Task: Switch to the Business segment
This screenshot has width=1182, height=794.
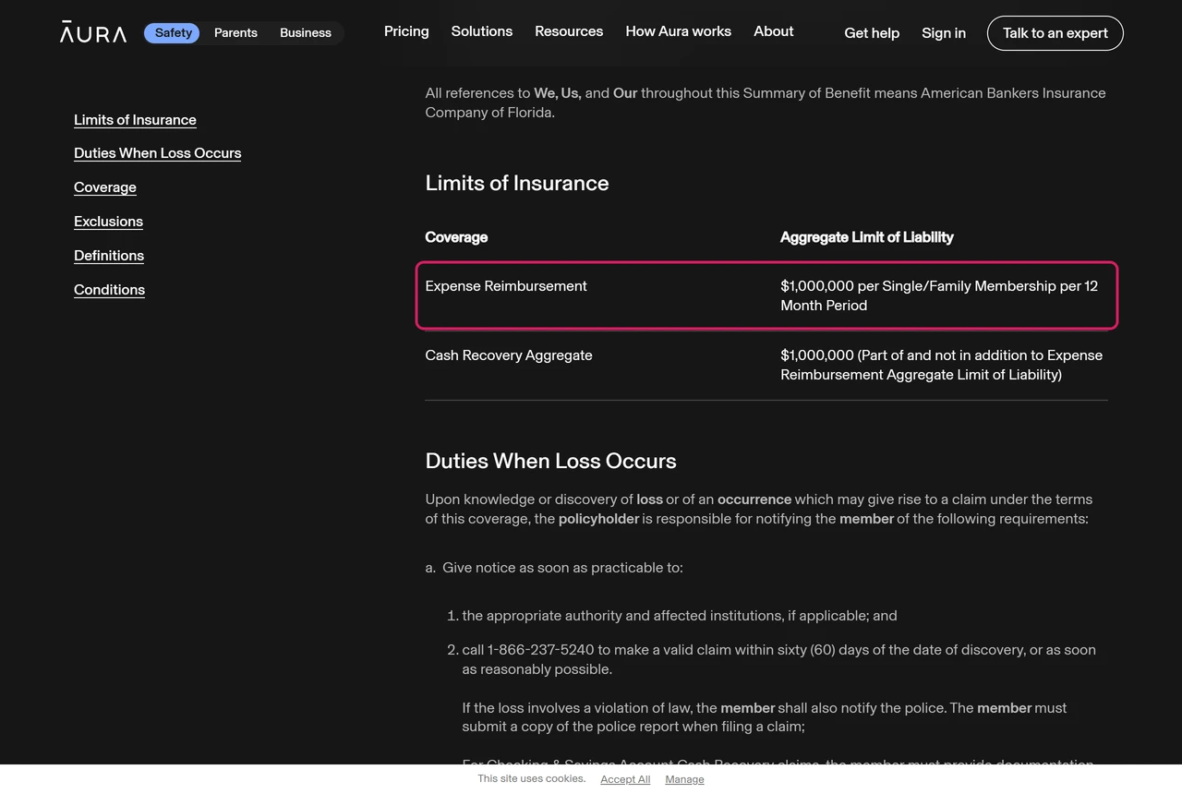Action: [x=306, y=32]
